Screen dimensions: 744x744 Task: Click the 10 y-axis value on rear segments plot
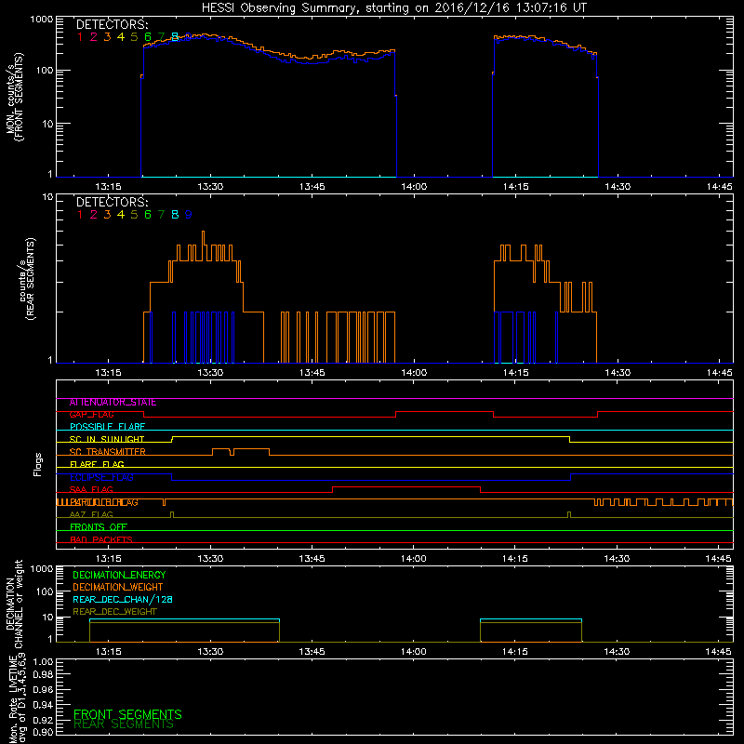click(x=47, y=197)
